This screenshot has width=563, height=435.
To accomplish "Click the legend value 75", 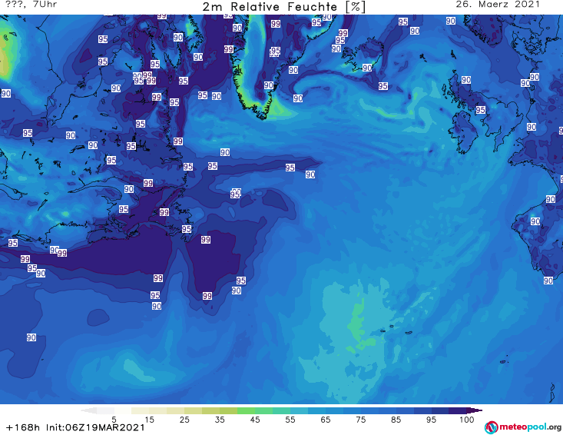I will click(360, 420).
